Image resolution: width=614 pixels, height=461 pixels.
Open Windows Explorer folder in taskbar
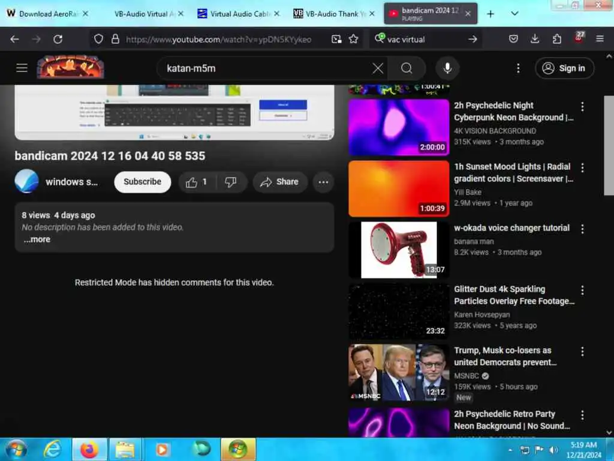[x=125, y=449]
